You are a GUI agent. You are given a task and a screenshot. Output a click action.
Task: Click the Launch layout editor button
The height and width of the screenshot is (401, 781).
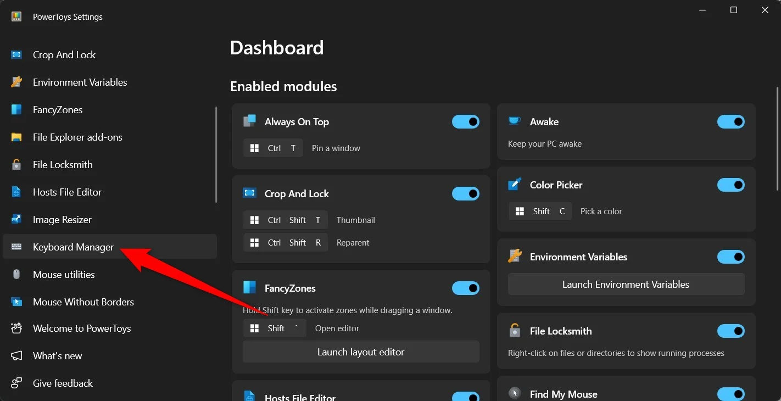point(361,352)
